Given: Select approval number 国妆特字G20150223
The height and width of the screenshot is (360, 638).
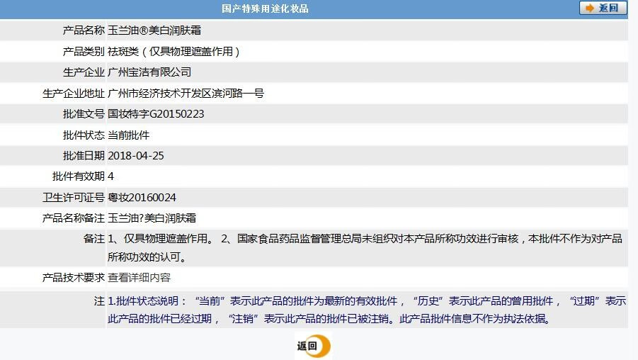Looking at the screenshot, I should [156, 114].
